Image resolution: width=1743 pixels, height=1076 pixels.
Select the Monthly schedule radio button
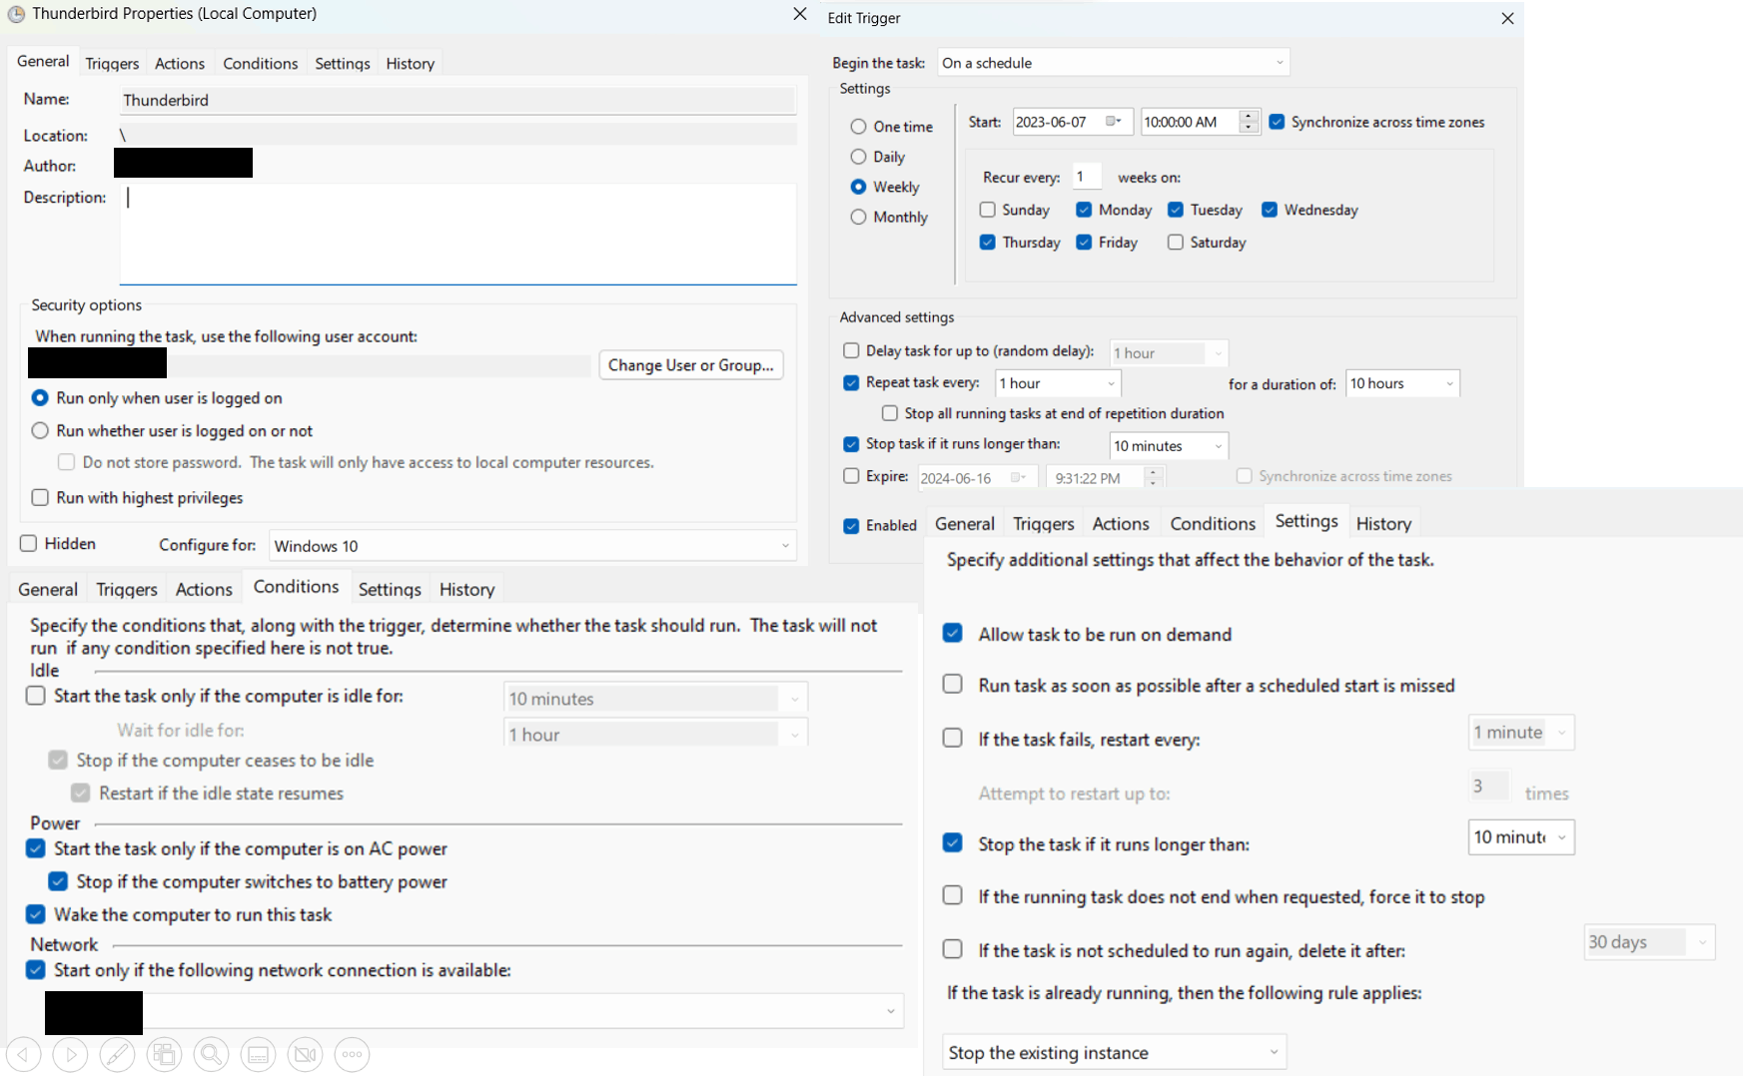(x=858, y=218)
